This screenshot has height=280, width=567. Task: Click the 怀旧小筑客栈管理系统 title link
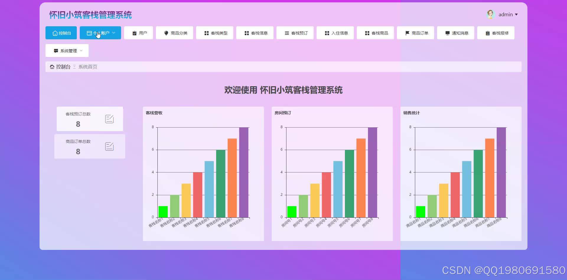click(x=90, y=15)
